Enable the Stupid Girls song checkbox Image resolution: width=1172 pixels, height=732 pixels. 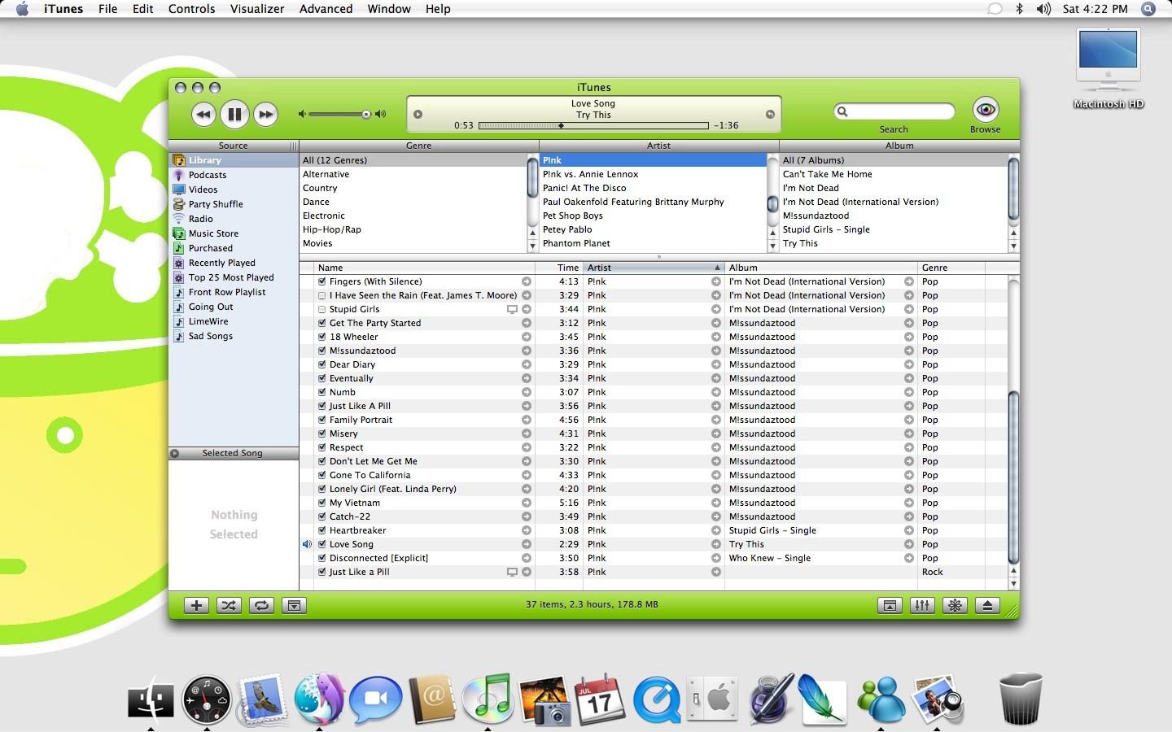[x=322, y=309]
